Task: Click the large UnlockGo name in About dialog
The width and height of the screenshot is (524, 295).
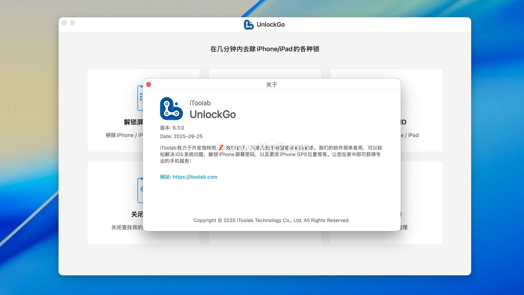Action: (x=213, y=114)
